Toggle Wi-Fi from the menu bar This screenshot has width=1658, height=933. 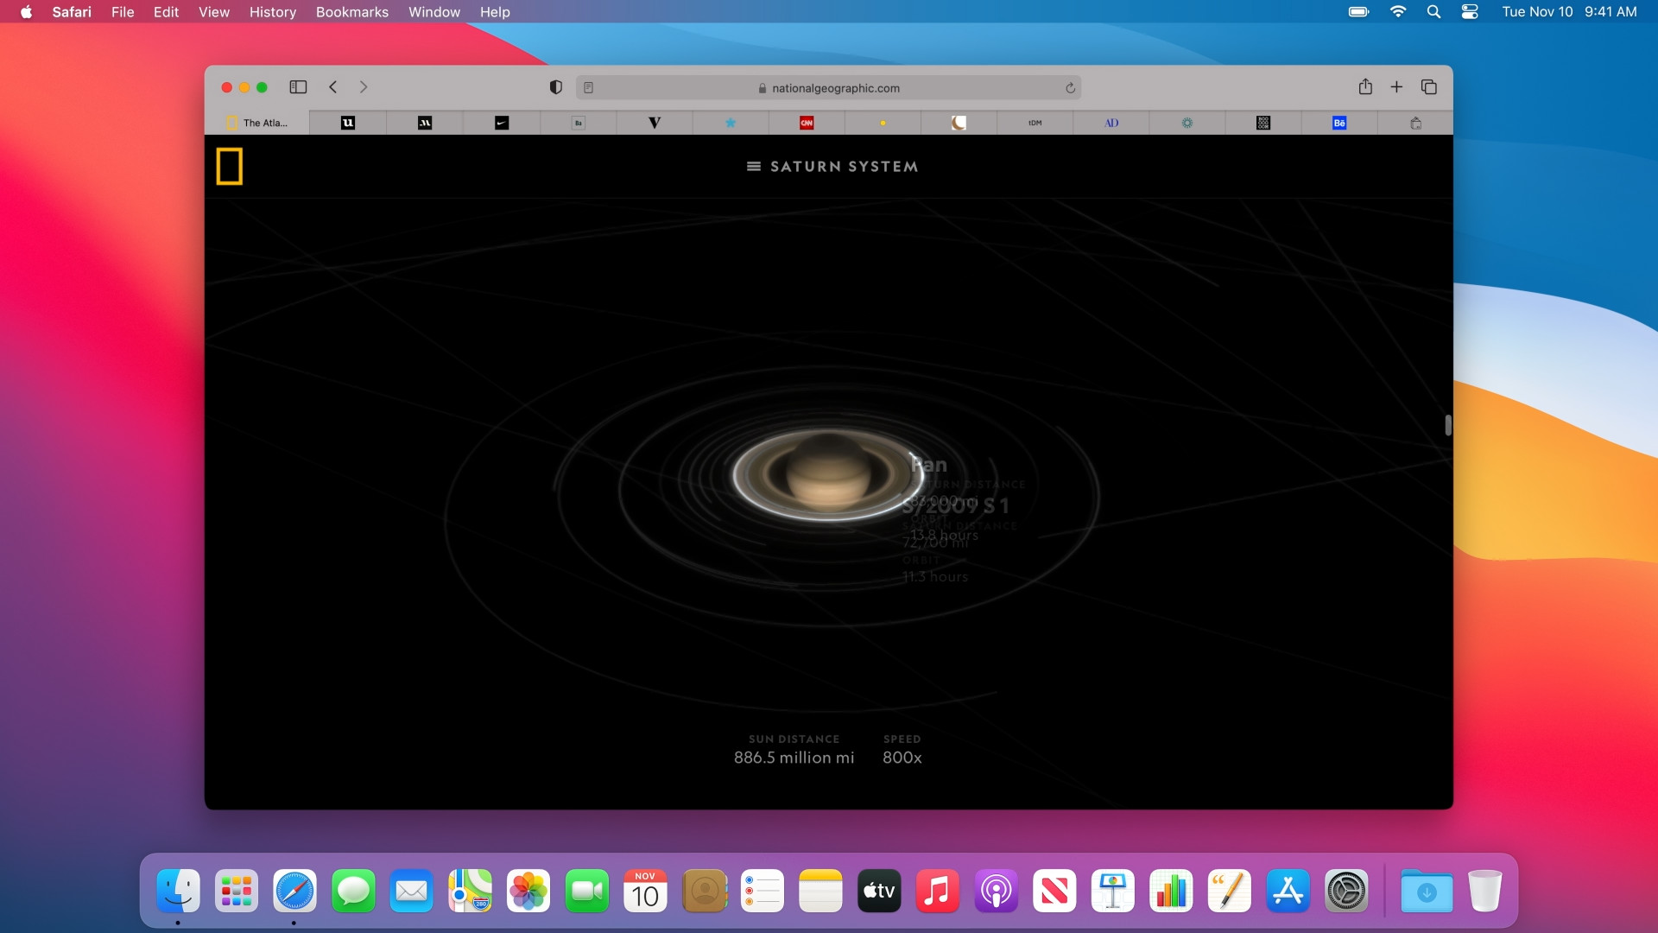point(1398,12)
